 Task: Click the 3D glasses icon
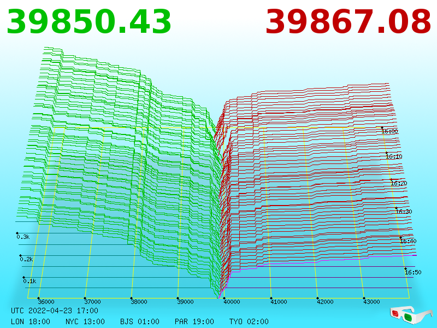point(411,315)
